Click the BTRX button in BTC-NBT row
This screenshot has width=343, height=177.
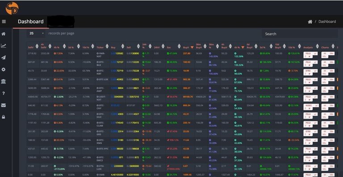point(308,71)
